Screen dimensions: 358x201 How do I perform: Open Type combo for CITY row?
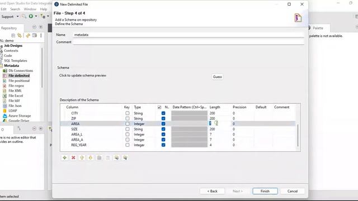click(144, 113)
